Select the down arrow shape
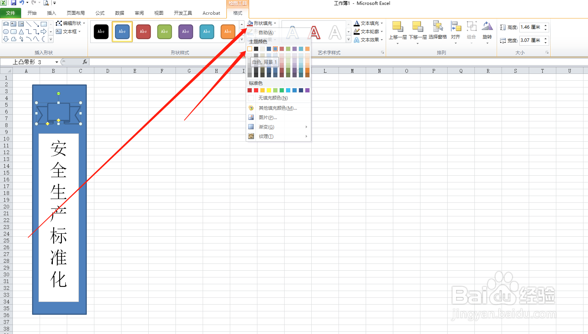Screen dimensions: 588x334 tap(6, 39)
